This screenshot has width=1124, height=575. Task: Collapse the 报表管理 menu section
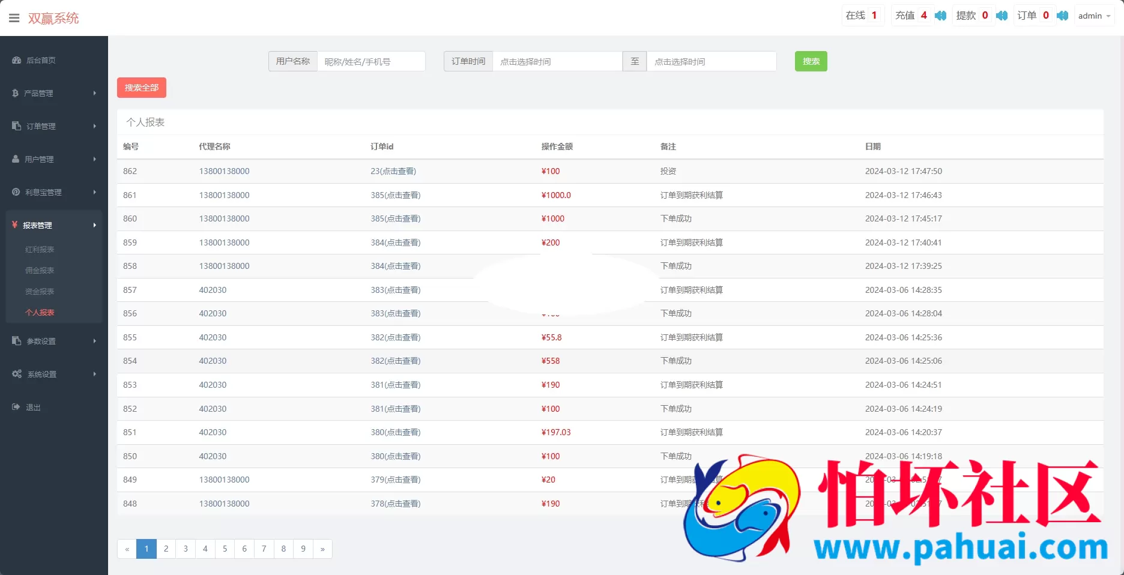coord(94,226)
